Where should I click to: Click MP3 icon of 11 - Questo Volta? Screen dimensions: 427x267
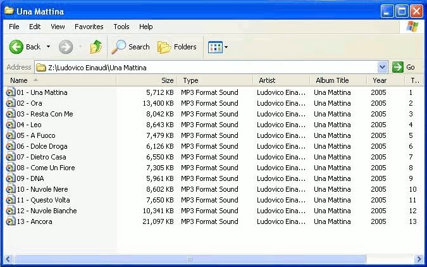(x=10, y=200)
